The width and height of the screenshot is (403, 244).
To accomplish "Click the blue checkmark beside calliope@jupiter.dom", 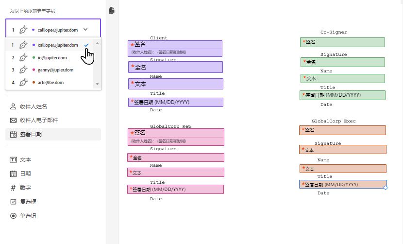I will point(86,45).
